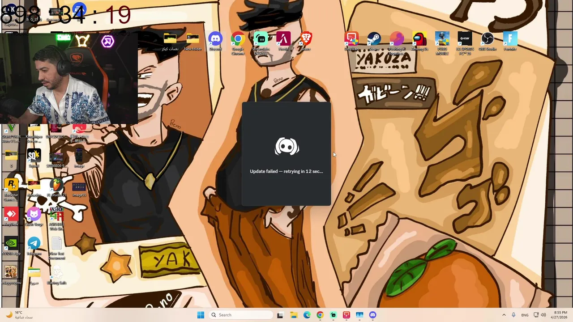Select the New folder desktop icon
Screen dimensions: 573x322
coord(192,42)
